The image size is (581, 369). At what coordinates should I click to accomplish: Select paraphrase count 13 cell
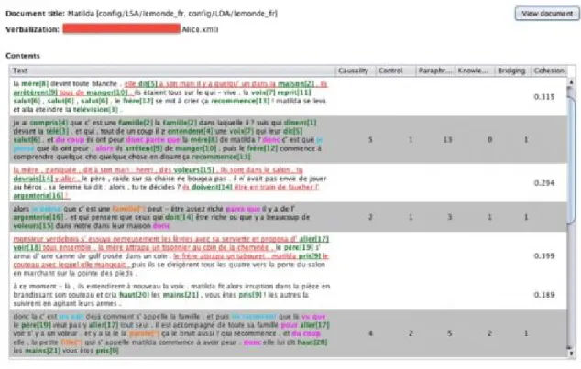coord(447,140)
